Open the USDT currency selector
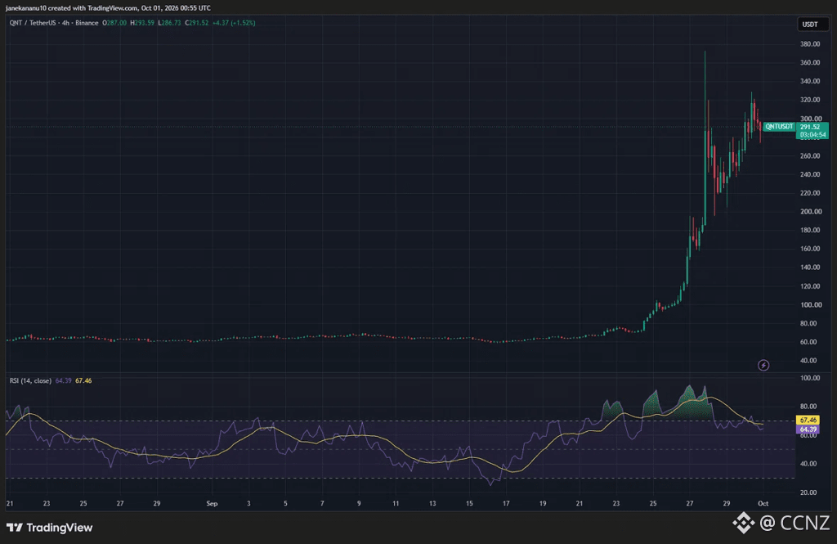 click(810, 24)
